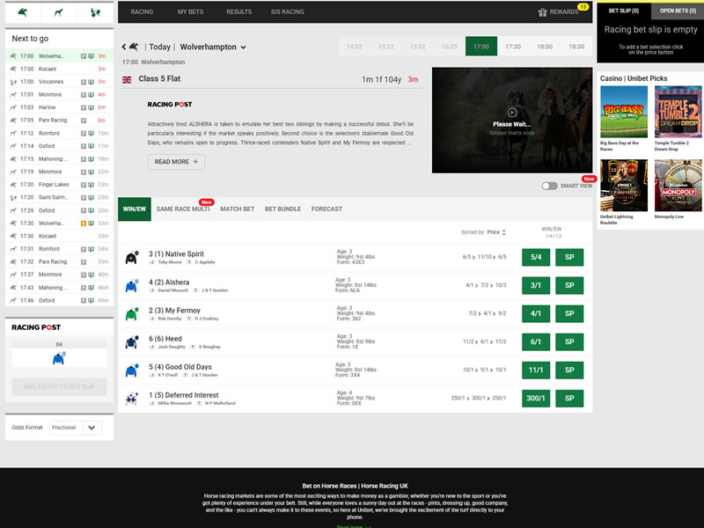The image size is (704, 528).
Task: Change the Sorted by Price order
Action: 494,232
